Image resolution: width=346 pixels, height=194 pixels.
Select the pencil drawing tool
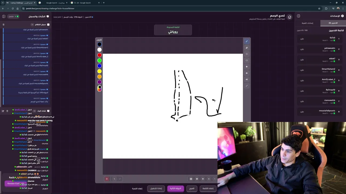[x=247, y=41]
